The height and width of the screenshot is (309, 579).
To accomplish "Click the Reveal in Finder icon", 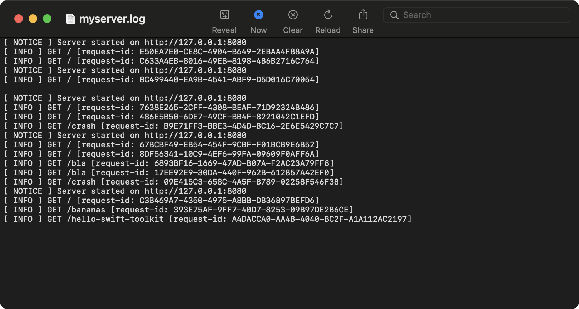I will [x=224, y=15].
